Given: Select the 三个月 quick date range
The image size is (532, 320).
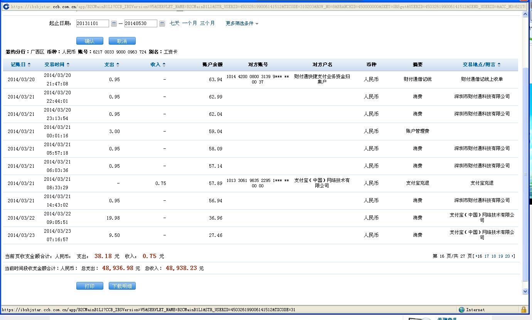Looking at the screenshot, I should pos(207,23).
